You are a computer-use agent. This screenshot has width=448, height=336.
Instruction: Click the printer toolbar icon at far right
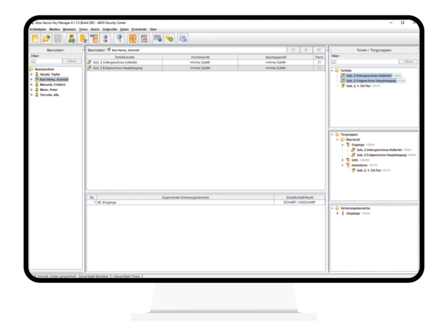(183, 38)
